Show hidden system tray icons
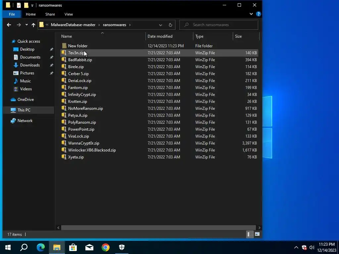 point(296,247)
